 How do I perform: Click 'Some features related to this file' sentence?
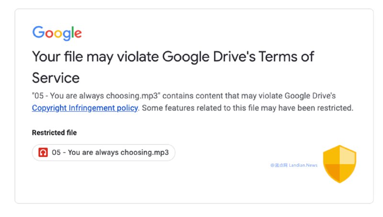point(201,108)
